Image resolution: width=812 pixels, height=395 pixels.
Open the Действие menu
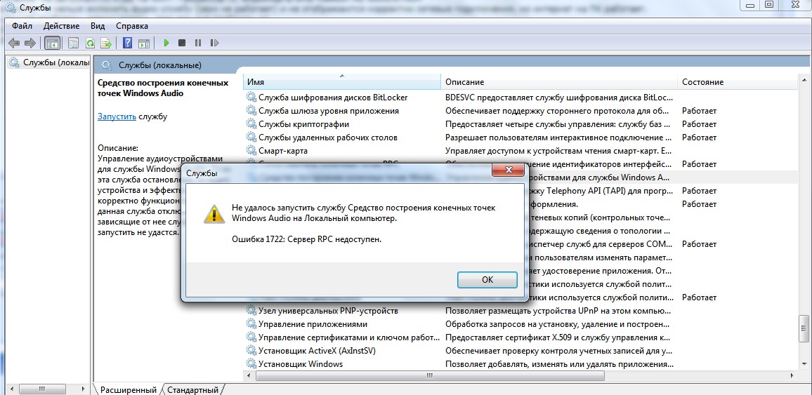61,26
